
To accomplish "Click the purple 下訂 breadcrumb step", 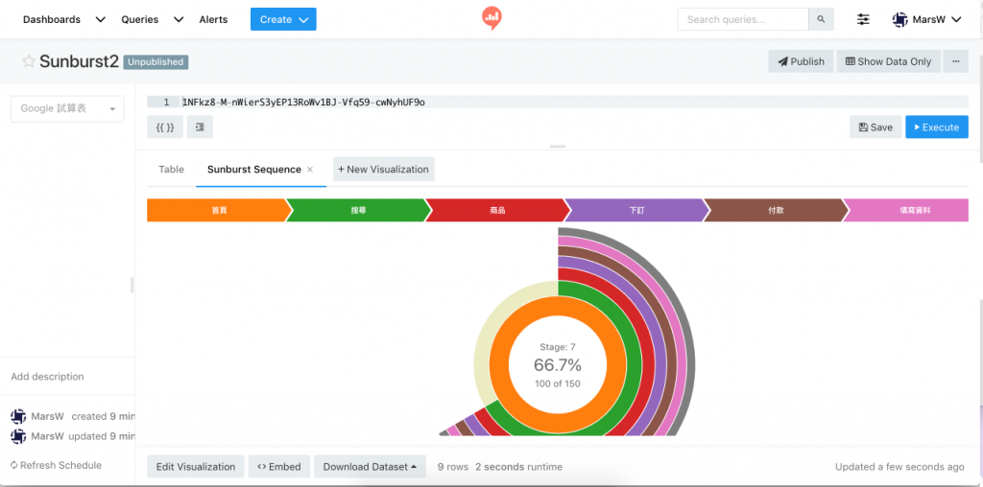I will click(636, 210).
